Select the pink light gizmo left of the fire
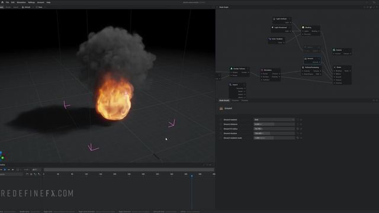Image resolution: width=379 pixels, height=213 pixels. point(66,105)
